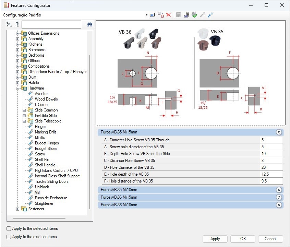Click the folder icon beside Blum
This screenshot has height=247, width=290.
point(24,77)
